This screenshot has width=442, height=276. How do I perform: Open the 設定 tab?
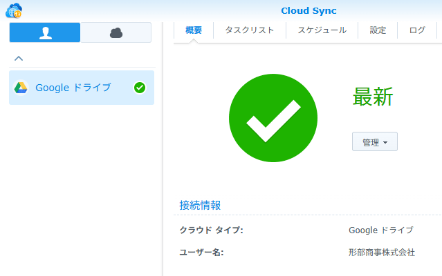tap(378, 30)
